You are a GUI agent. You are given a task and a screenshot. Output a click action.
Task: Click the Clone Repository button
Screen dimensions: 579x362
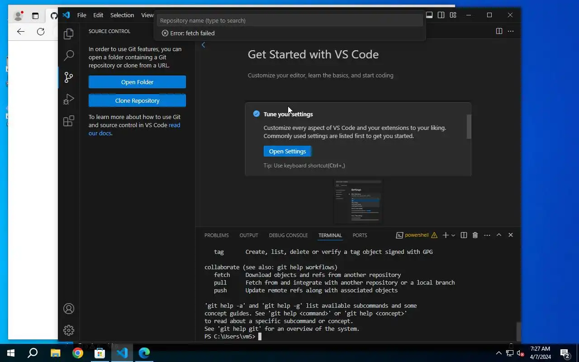click(137, 100)
